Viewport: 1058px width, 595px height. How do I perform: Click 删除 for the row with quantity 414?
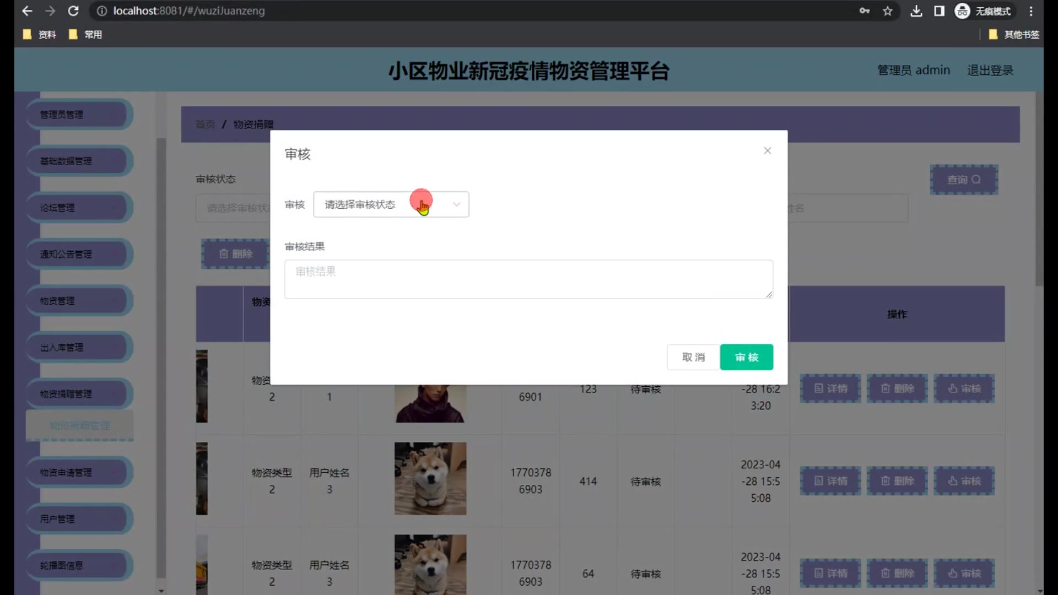pos(897,481)
